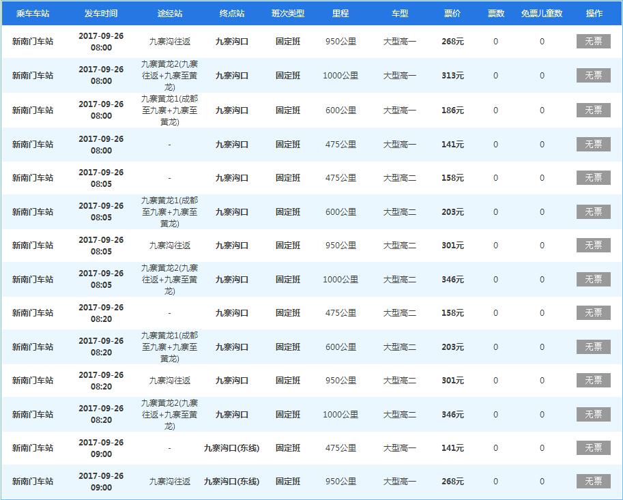The width and height of the screenshot is (623, 500).
Task: Click the 票数 column header
Action: (496, 14)
